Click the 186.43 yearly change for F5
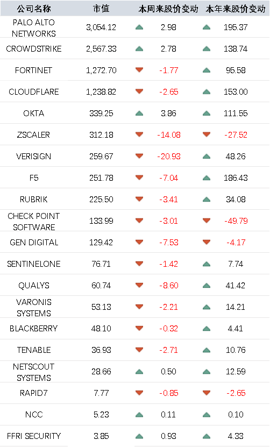The height and width of the screenshot is (447, 270). pos(236,178)
